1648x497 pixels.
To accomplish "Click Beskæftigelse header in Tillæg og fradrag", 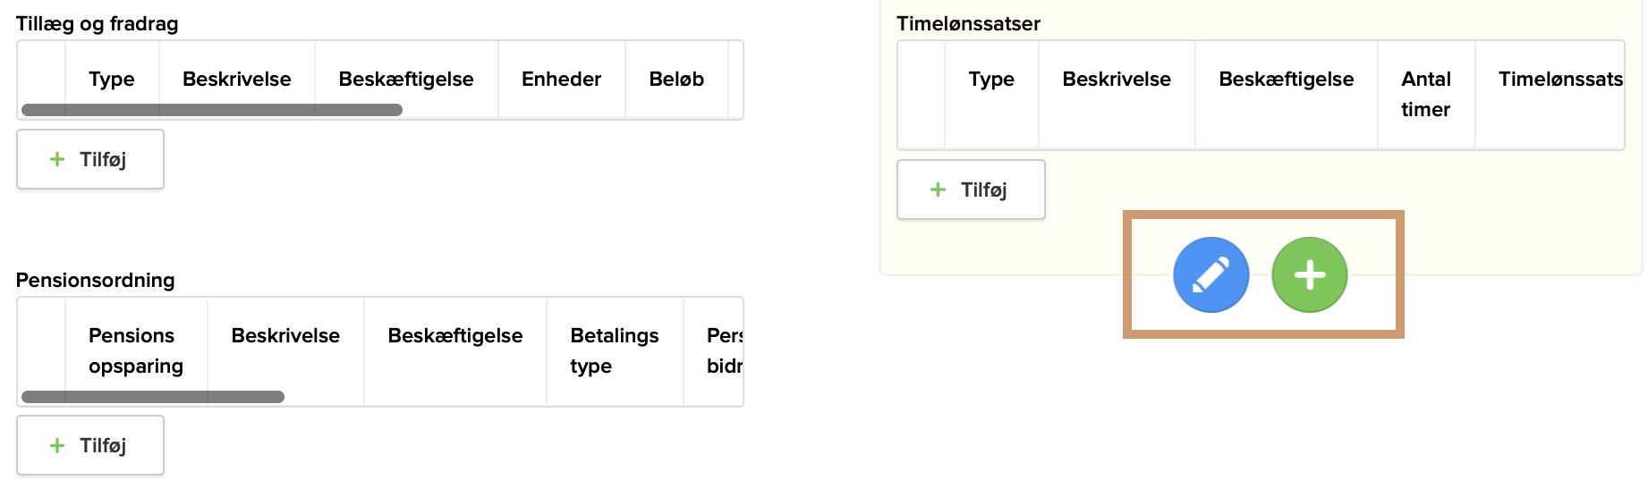I will click(x=406, y=79).
